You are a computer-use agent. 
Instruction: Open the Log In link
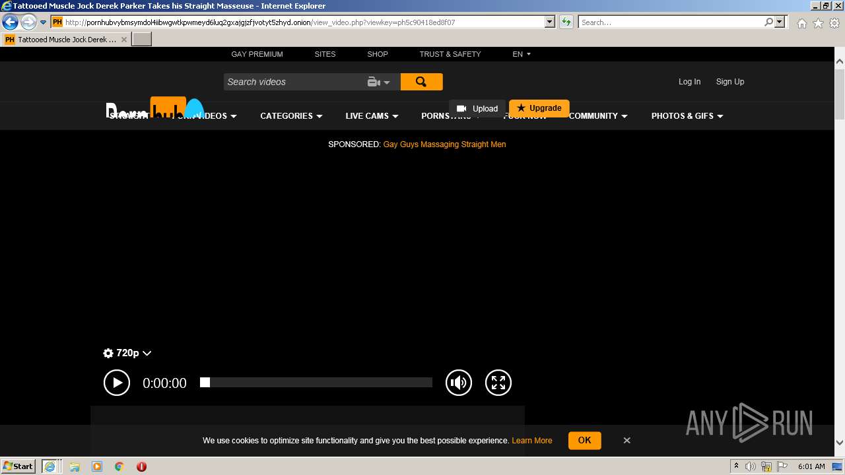tap(689, 82)
